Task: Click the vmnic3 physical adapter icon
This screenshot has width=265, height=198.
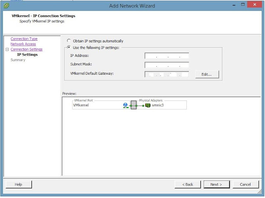Action: coord(148,105)
